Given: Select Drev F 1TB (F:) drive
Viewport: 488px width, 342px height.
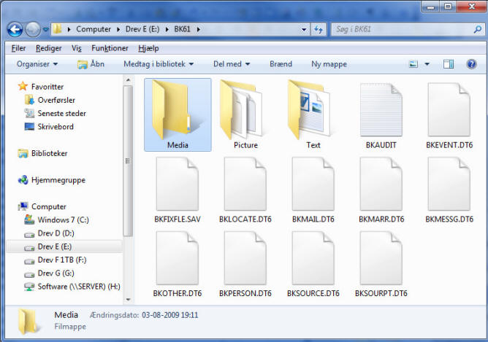Looking at the screenshot, I should (x=62, y=260).
